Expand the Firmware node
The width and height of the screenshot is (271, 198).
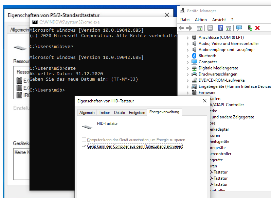click(188, 93)
